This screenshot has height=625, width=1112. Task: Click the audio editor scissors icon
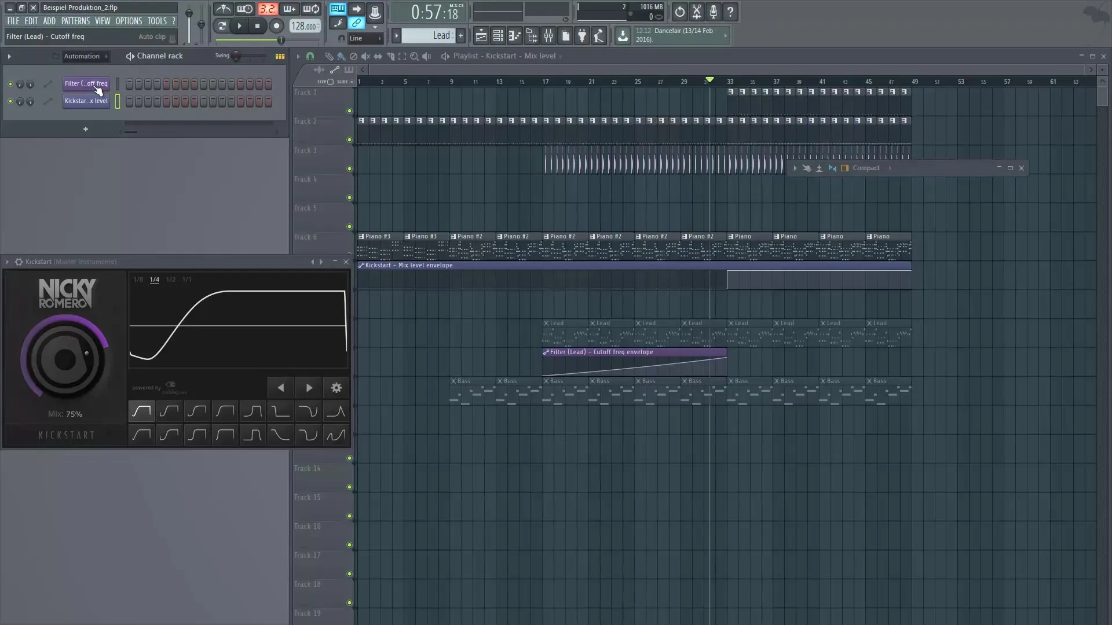(697, 12)
